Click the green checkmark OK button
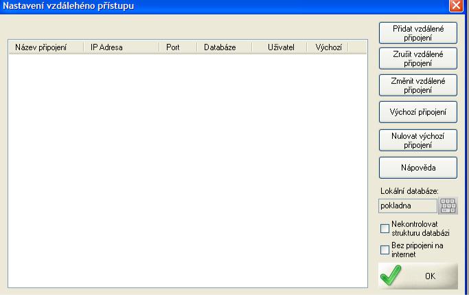 click(x=417, y=275)
